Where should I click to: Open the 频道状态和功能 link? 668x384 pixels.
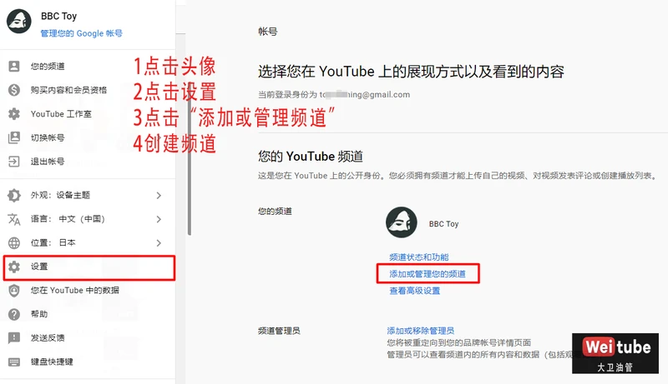click(x=419, y=257)
